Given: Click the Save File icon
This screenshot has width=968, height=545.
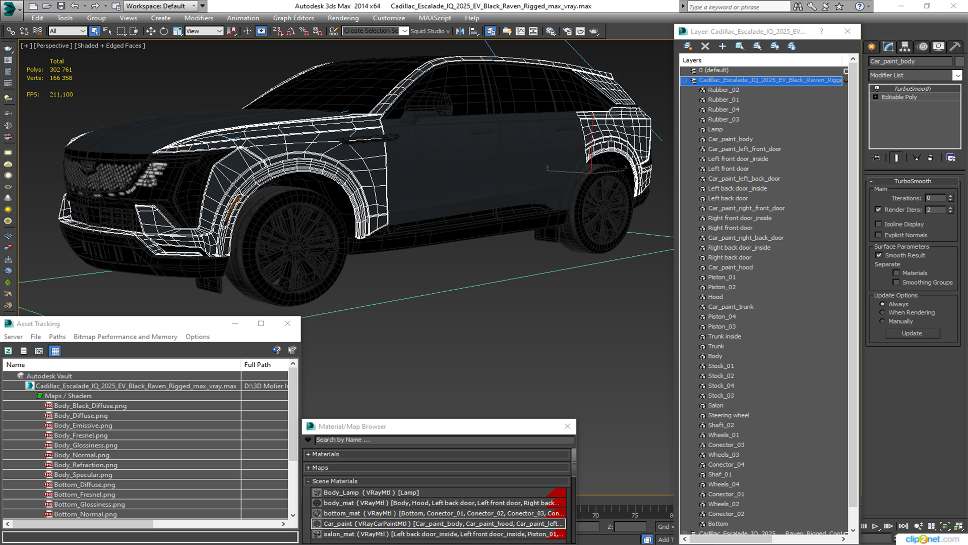Looking at the screenshot, I should pyautogui.click(x=61, y=6).
